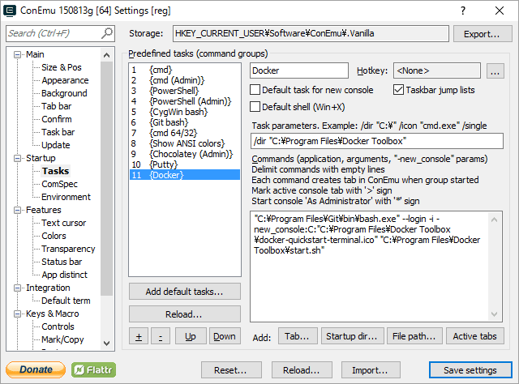The image size is (519, 384).
Task: Click the Tab... add button
Action: tap(298, 336)
